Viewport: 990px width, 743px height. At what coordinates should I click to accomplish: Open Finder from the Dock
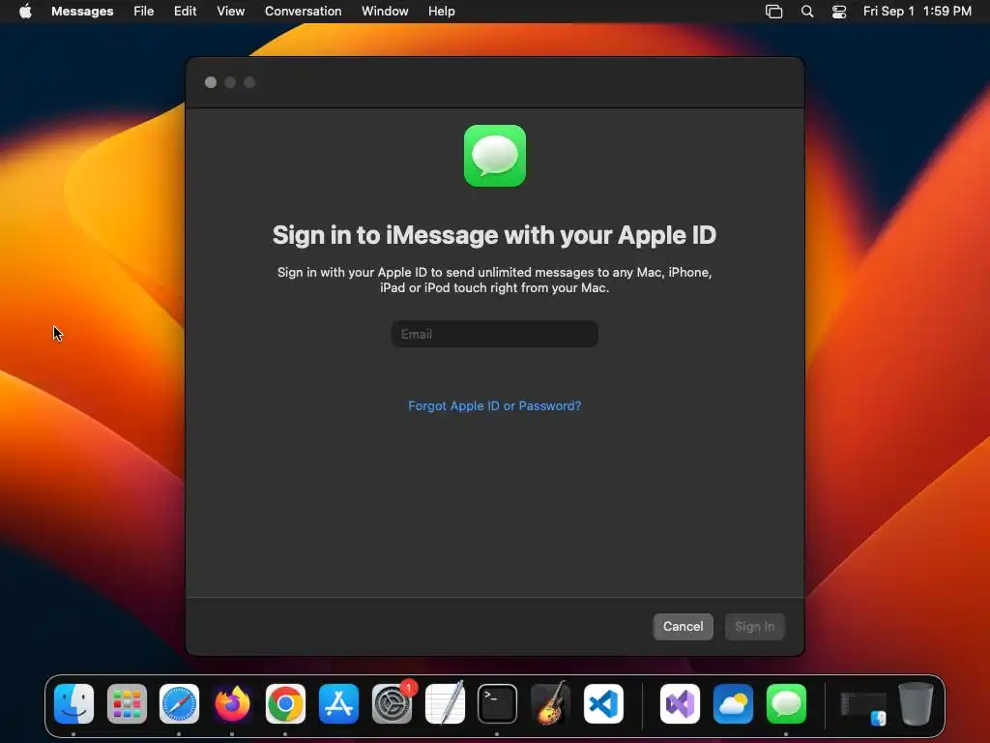[x=73, y=703]
